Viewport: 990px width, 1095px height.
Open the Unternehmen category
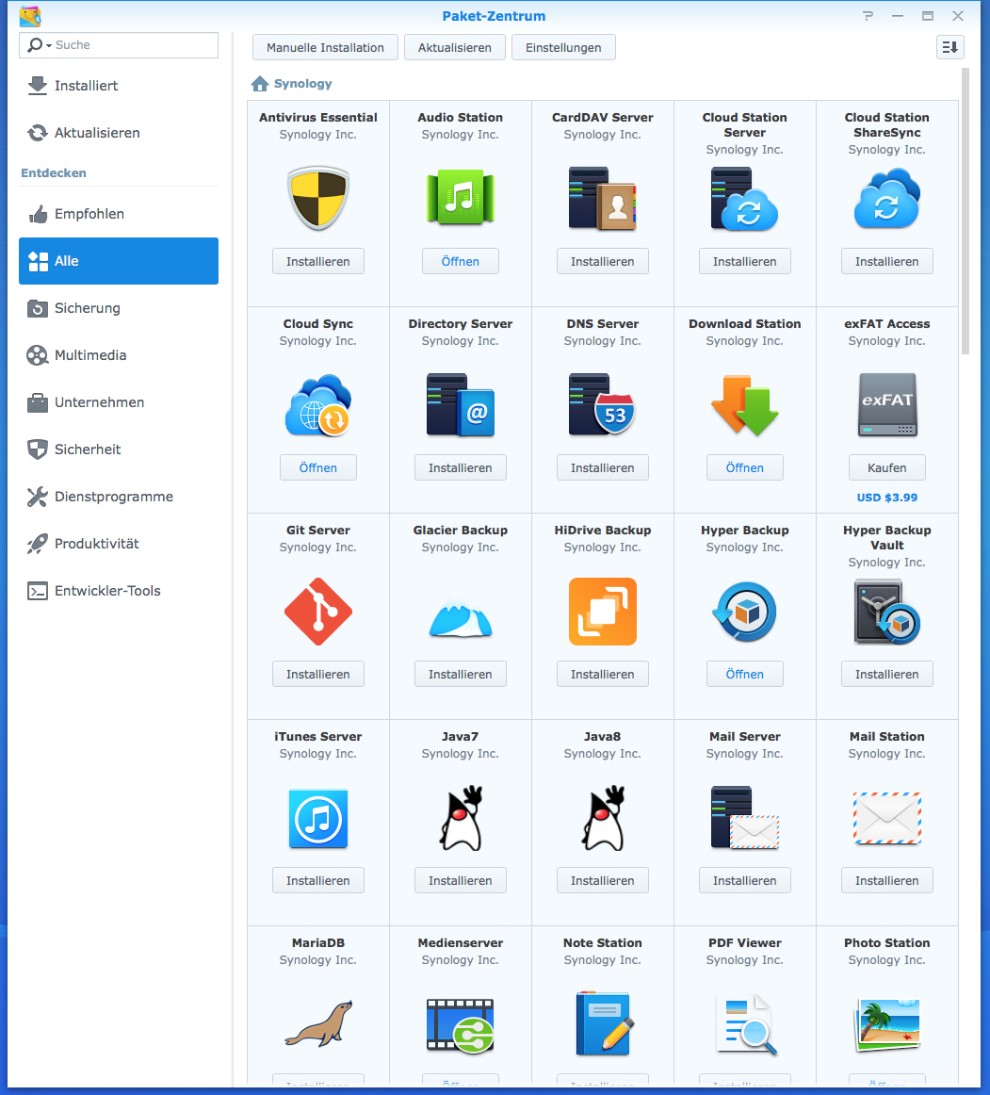click(x=119, y=402)
